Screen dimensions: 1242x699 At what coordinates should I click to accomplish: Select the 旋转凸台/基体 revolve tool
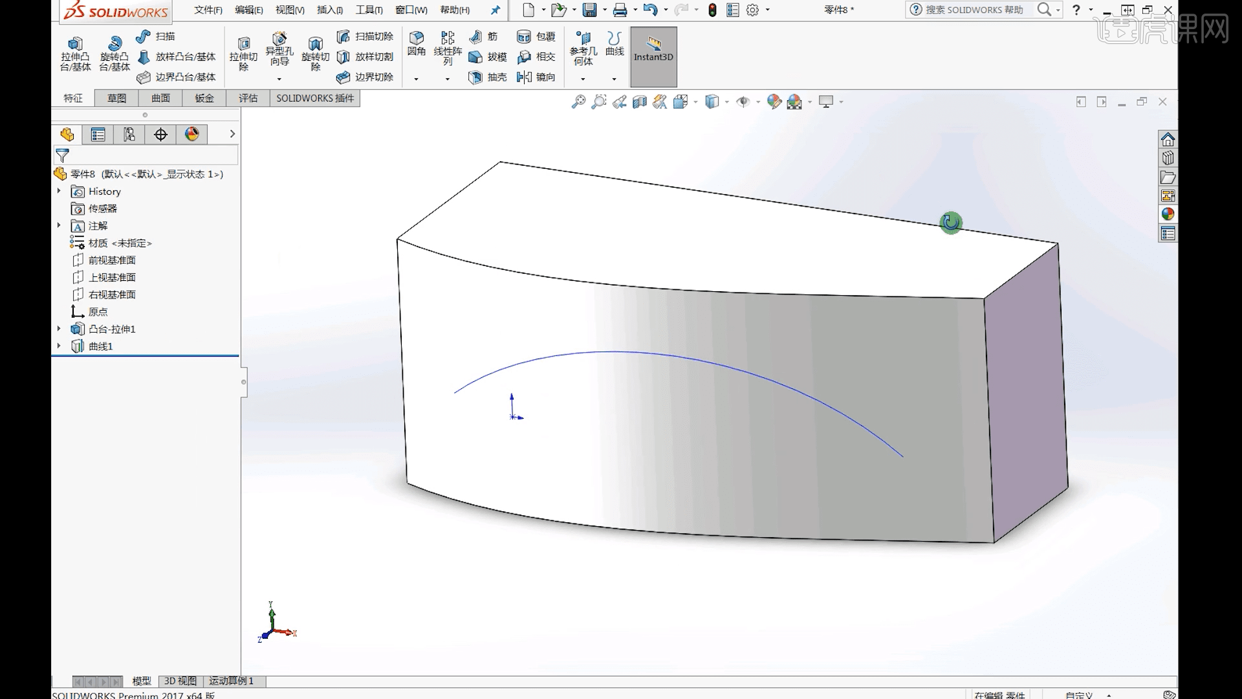click(x=114, y=52)
